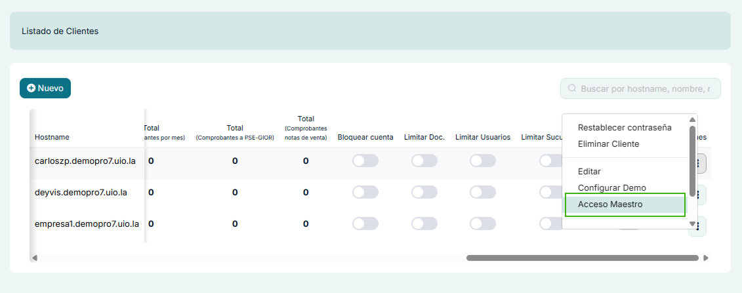742x293 pixels.
Task: Click the table's right scroll arrow
Action: click(706, 258)
